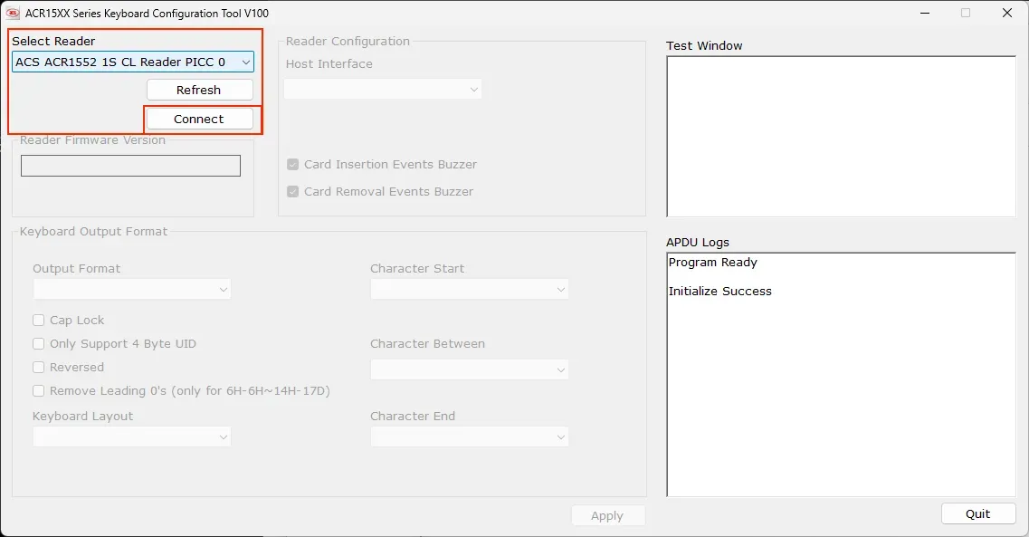Open the Output Format dropdown

pos(132,289)
